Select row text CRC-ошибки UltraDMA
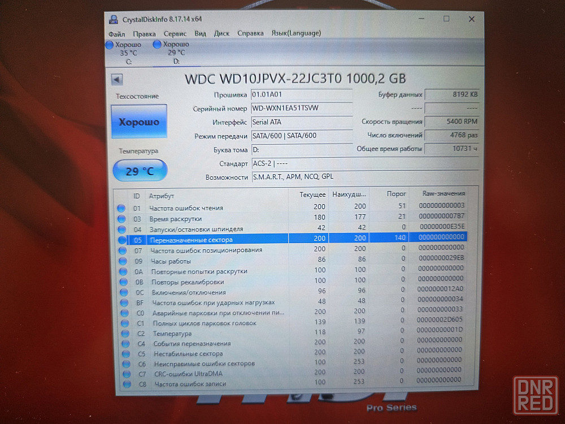This screenshot has width=565, height=424. (x=189, y=374)
